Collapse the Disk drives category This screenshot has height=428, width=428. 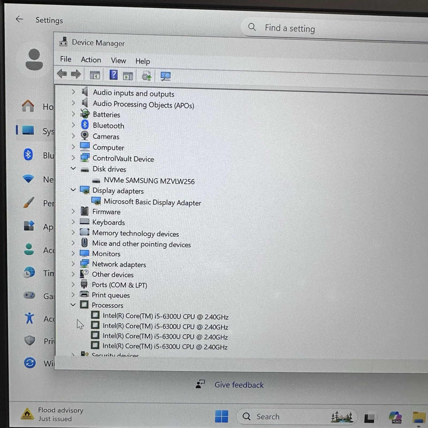[73, 168]
